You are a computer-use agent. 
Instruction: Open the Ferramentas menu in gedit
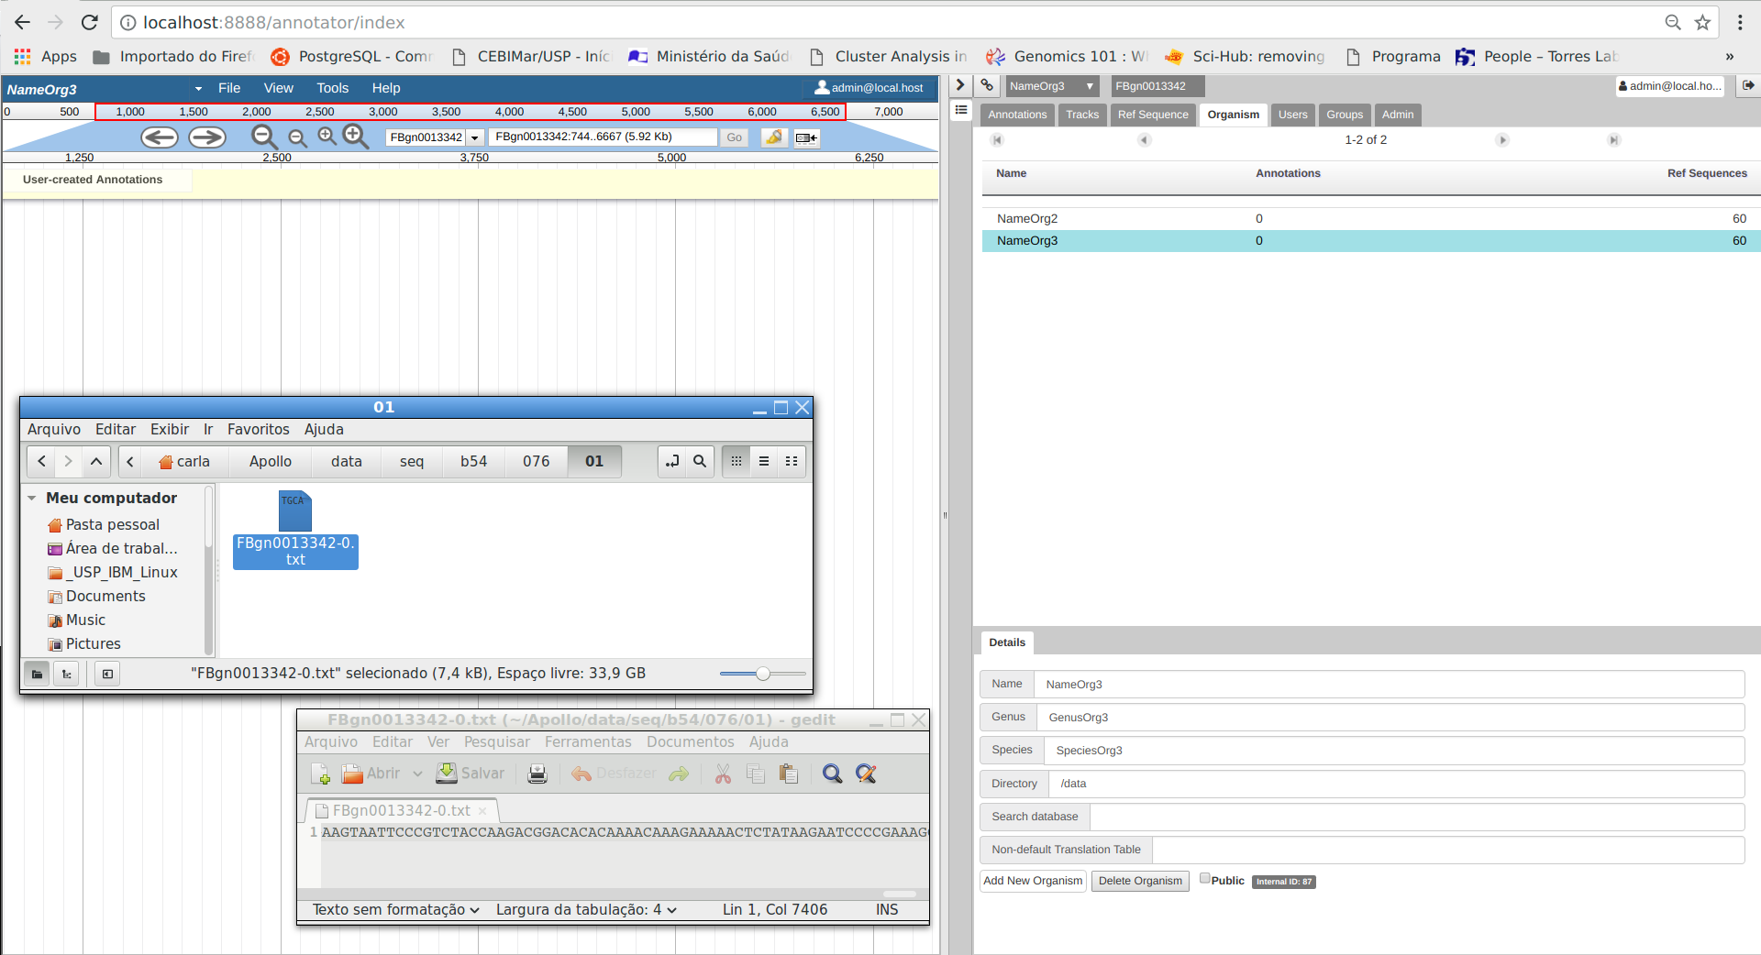[x=588, y=741]
